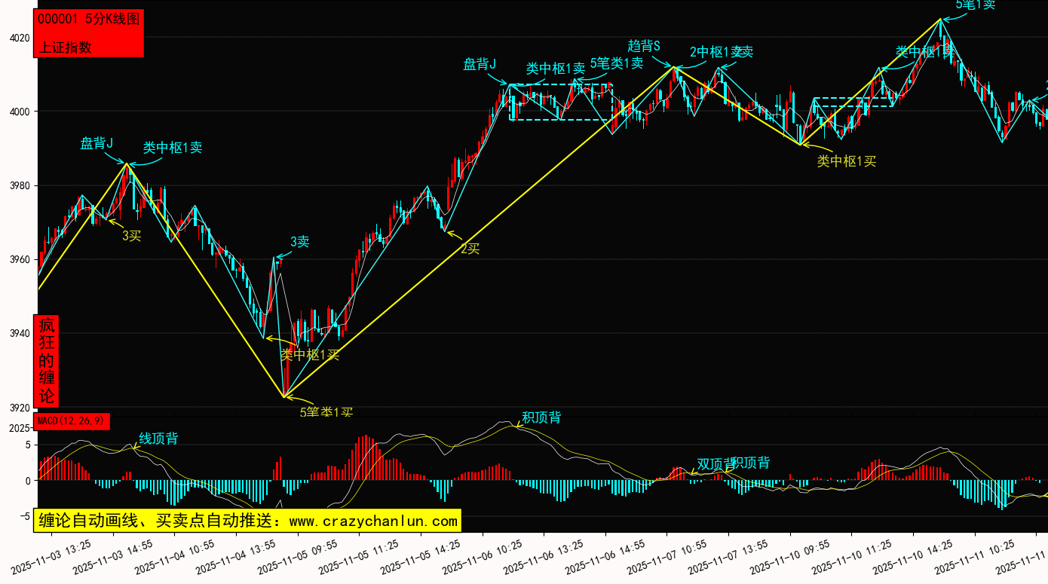Select the 上证指数 index name label
Screen dimensions: 1048x584
coord(65,47)
